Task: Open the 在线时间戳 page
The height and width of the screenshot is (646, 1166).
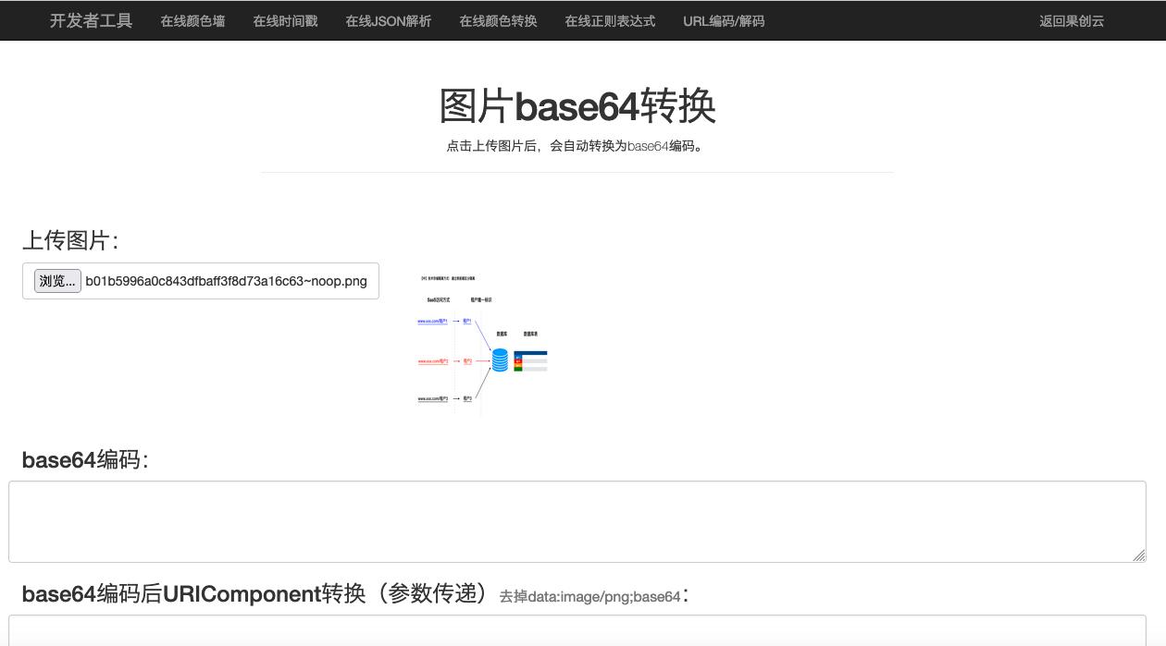Action: coord(284,20)
